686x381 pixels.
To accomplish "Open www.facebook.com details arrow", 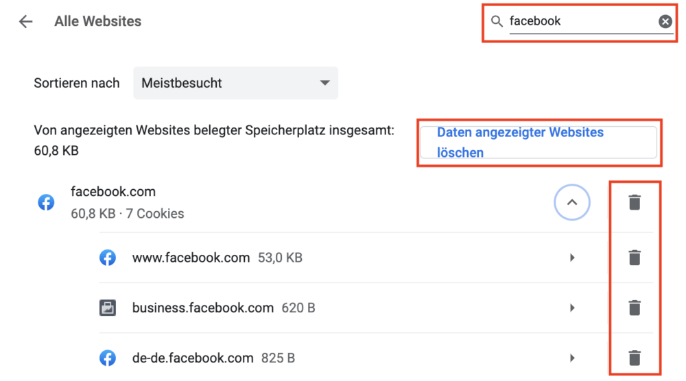I will [572, 258].
